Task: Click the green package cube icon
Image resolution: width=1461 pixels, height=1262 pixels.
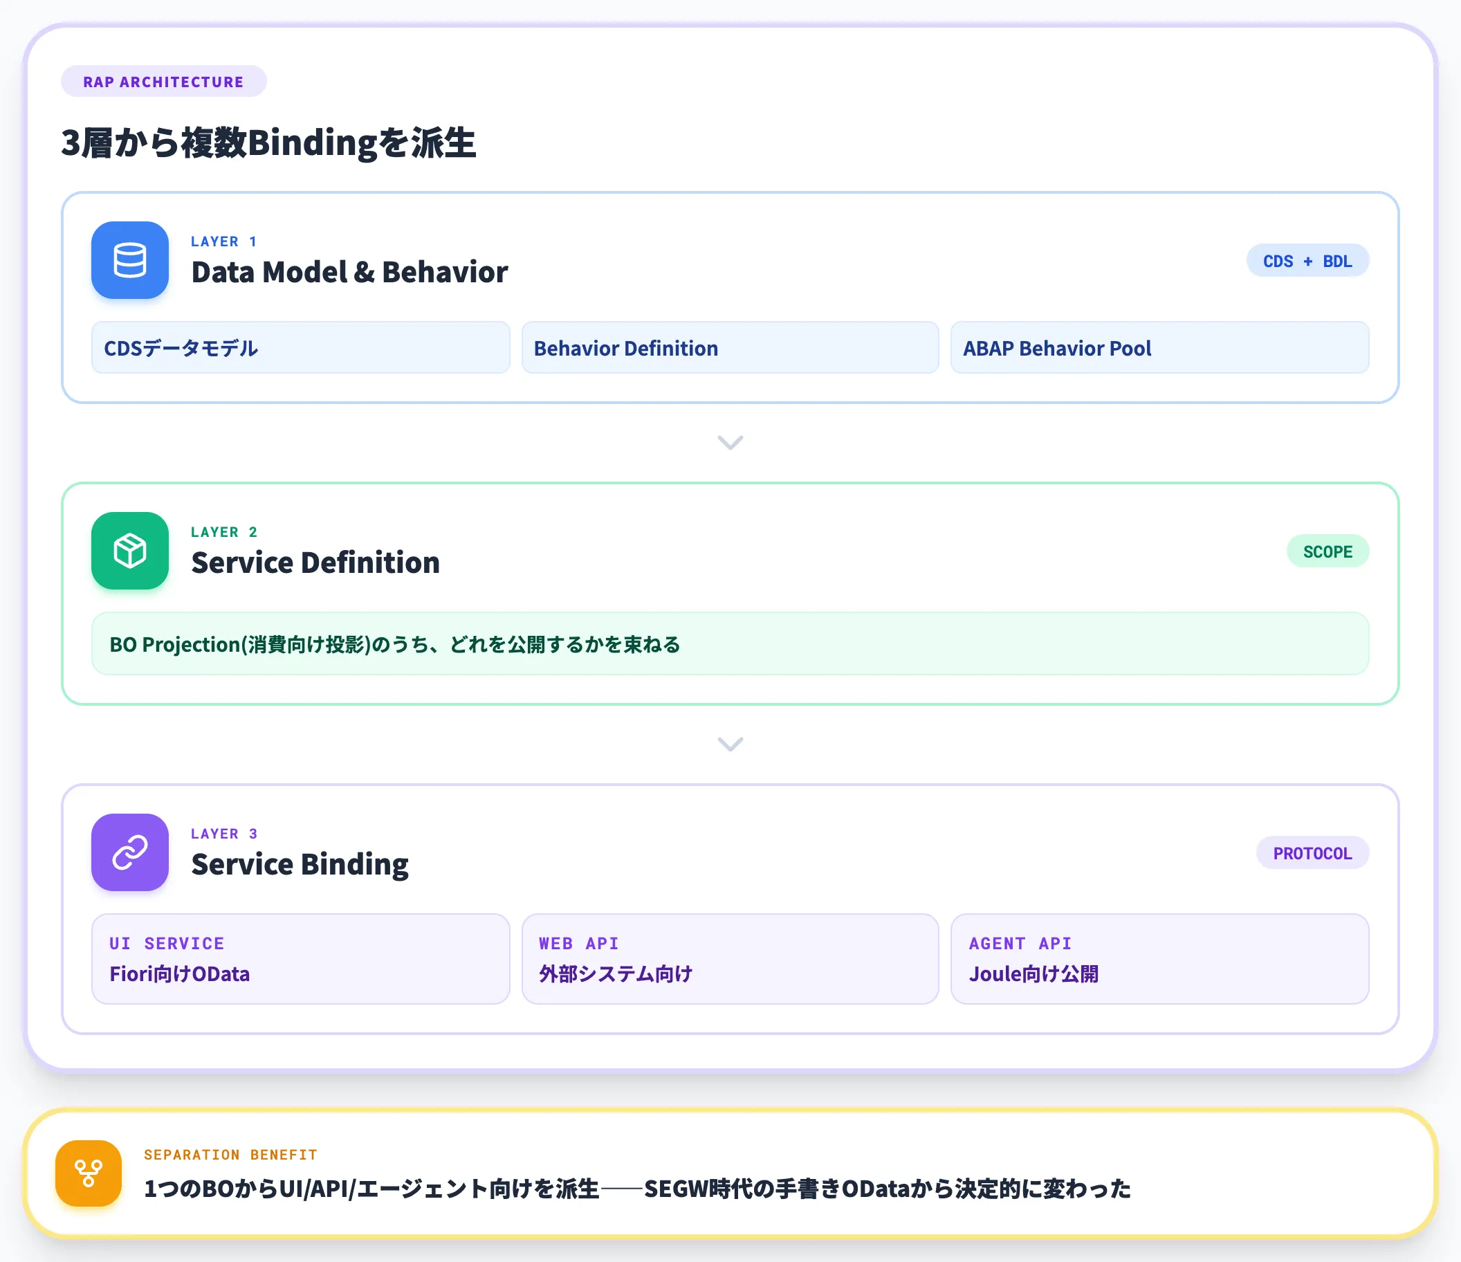Action: point(130,551)
